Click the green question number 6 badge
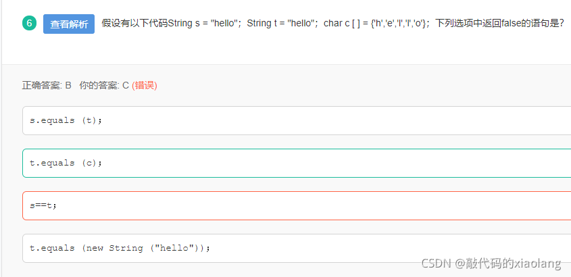This screenshot has width=571, height=277. (x=29, y=24)
